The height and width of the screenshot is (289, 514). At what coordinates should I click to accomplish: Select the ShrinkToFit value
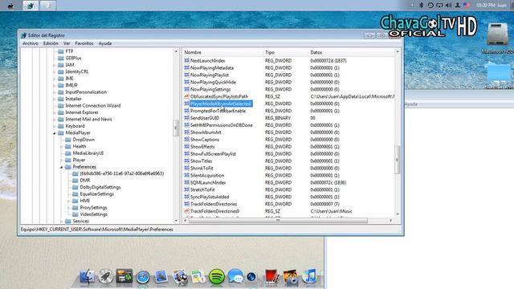coord(202,168)
